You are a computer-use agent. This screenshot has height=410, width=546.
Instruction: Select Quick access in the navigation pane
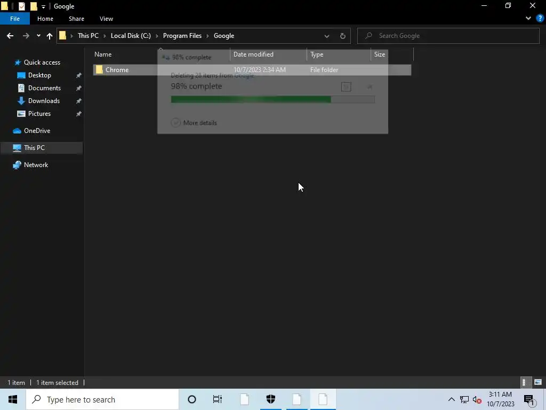42,62
